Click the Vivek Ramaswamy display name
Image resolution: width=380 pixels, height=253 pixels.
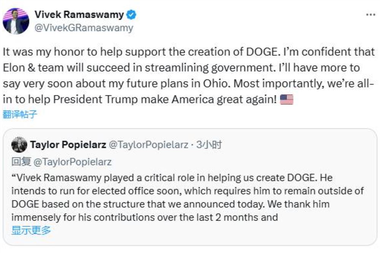[x=79, y=15]
